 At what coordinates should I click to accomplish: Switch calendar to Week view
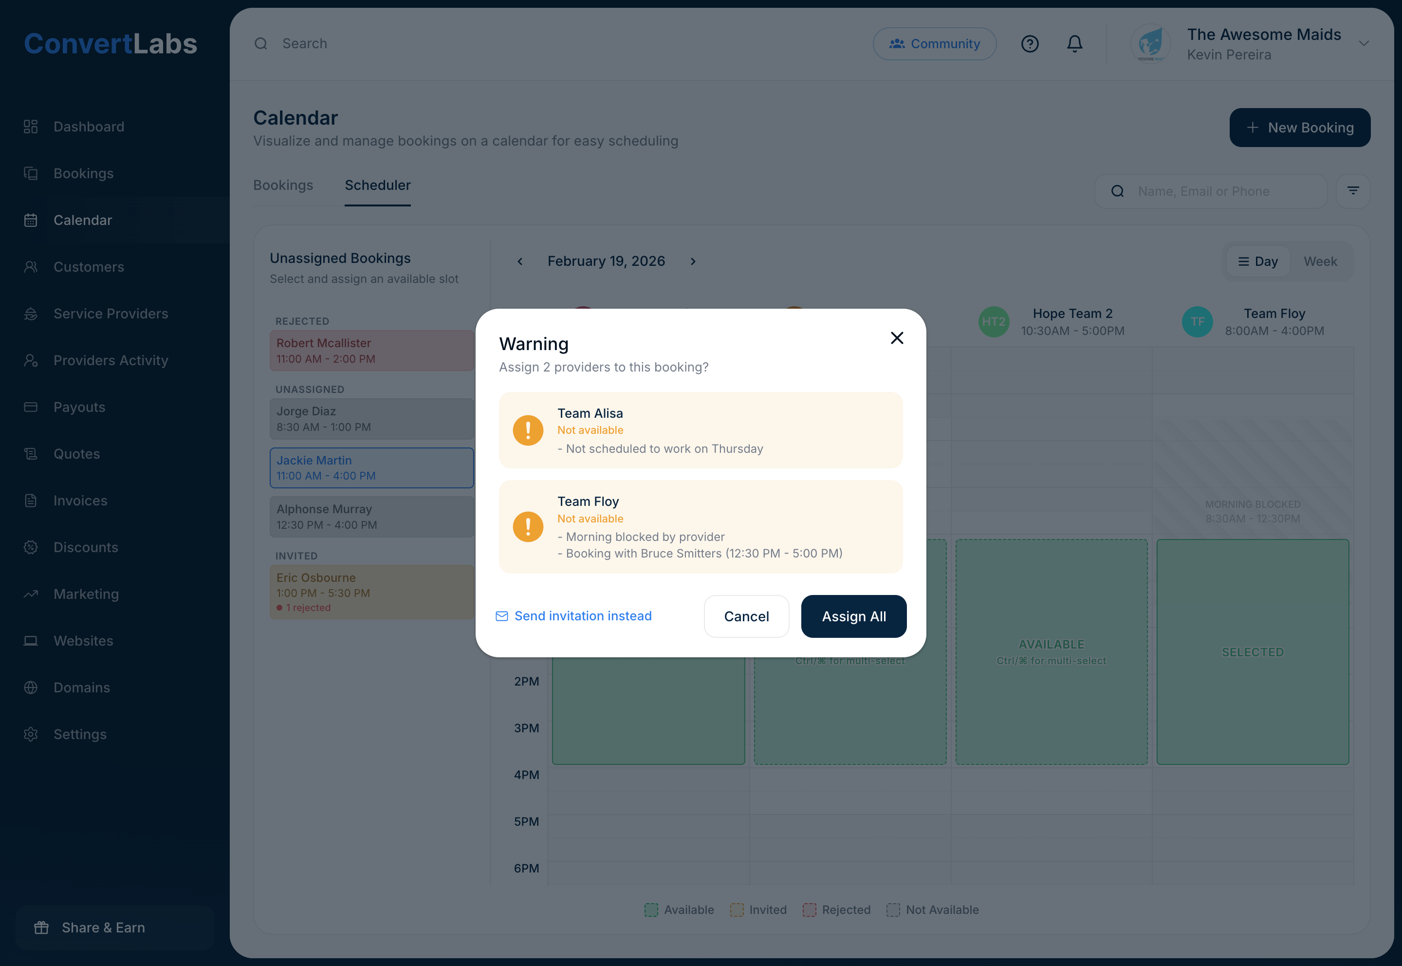pos(1320,261)
